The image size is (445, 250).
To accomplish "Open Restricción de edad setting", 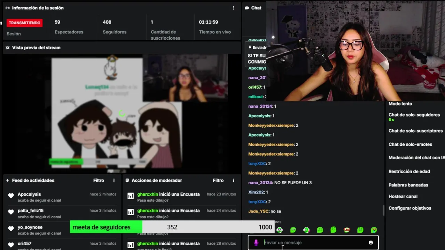I will coord(409,172).
